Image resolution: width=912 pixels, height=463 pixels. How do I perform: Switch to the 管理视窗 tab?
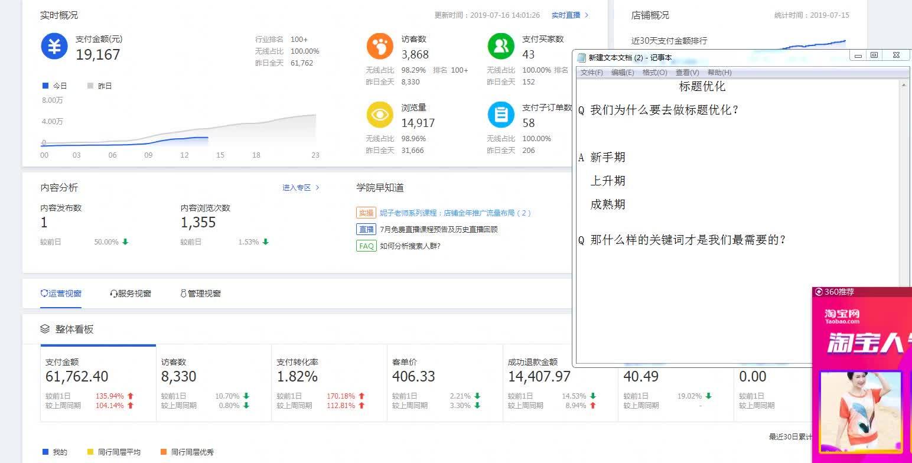[200, 294]
